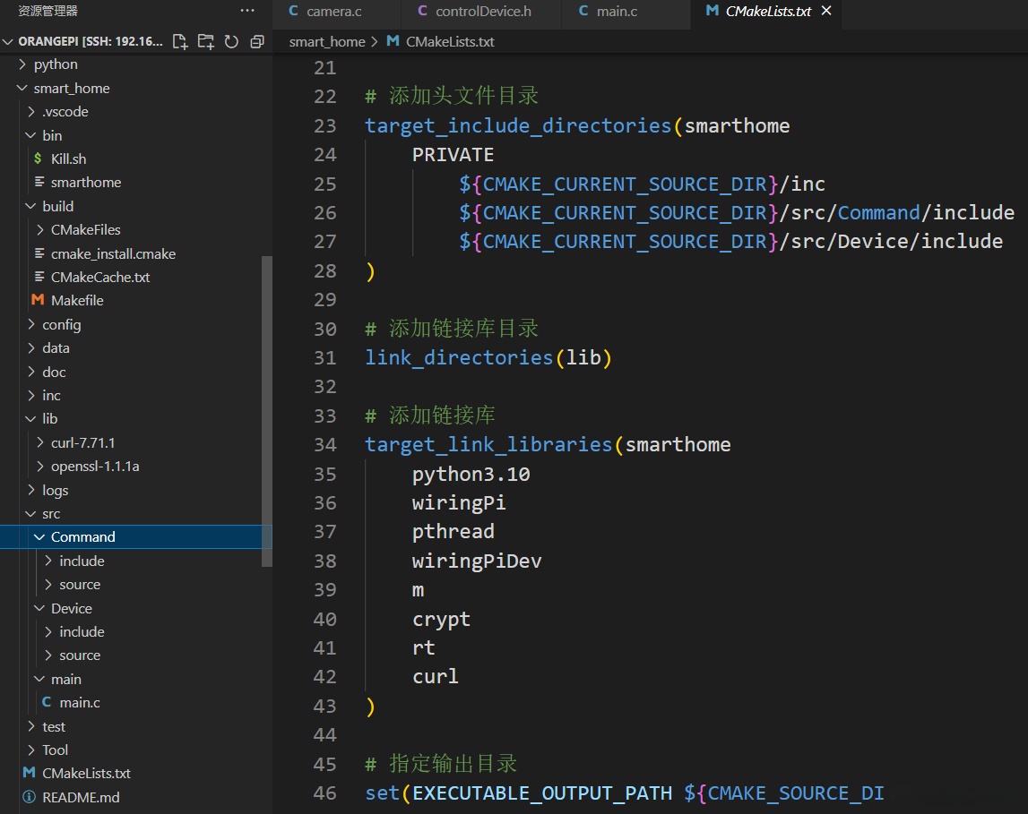1028x814 pixels.
Task: Collapse the smart_home folder
Action: [71, 88]
